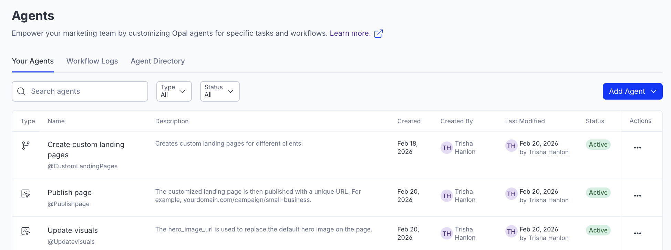Select the Your Agents tab

point(33,61)
